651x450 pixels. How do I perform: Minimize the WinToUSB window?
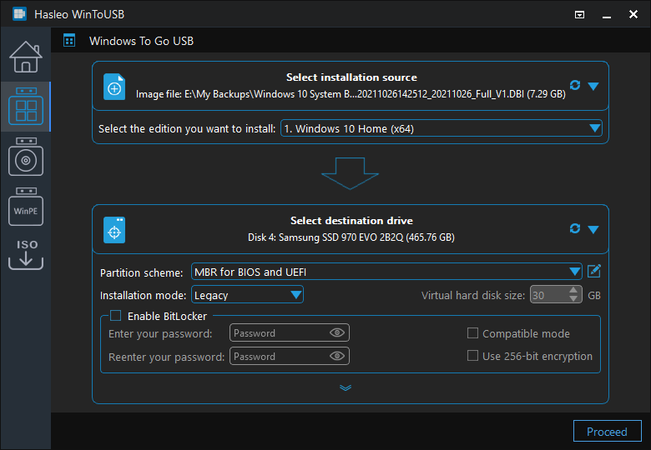pyautogui.click(x=607, y=16)
